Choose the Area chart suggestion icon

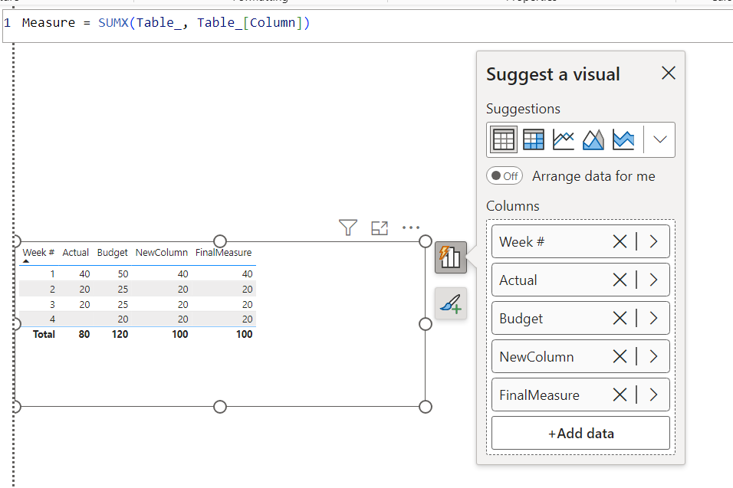click(593, 139)
